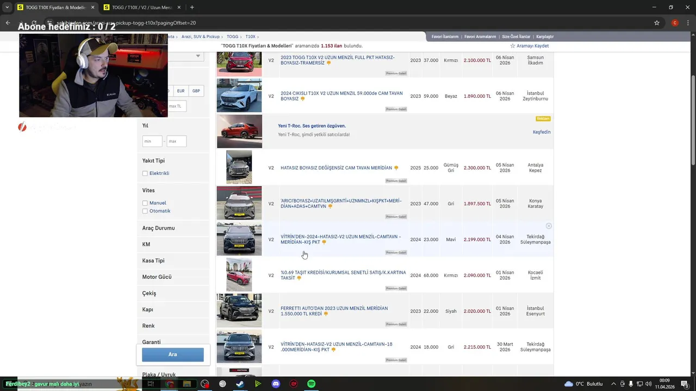Check the Elektrikli fuel type box
This screenshot has width=696, height=391.
point(145,173)
